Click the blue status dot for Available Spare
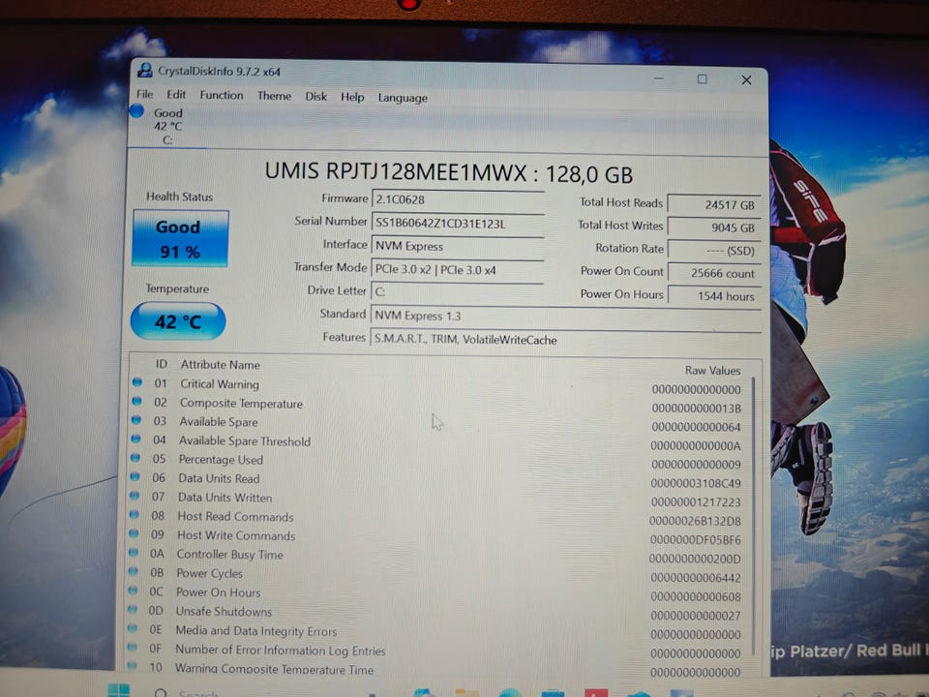This screenshot has width=929, height=697. point(136,420)
